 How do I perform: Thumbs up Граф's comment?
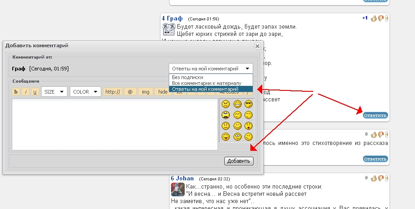pos(373,18)
